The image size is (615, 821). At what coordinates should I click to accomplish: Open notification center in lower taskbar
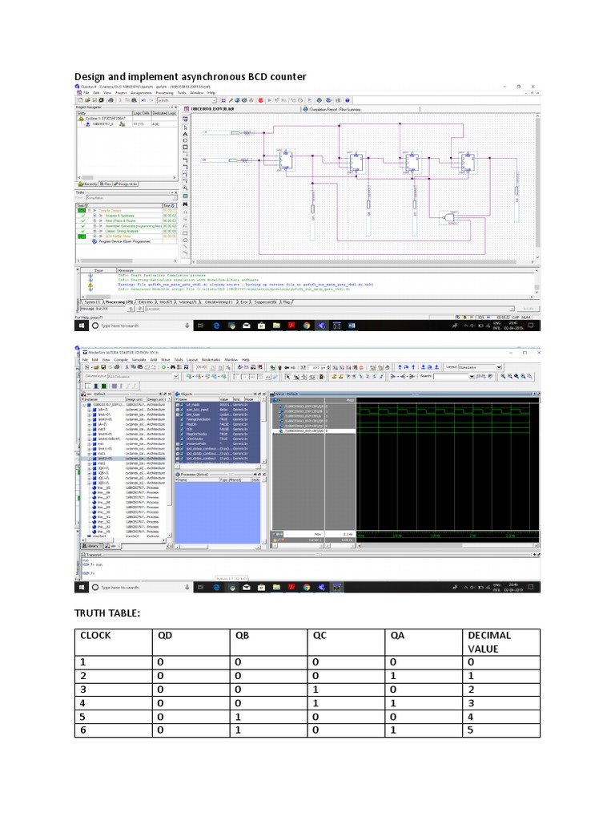click(x=531, y=588)
